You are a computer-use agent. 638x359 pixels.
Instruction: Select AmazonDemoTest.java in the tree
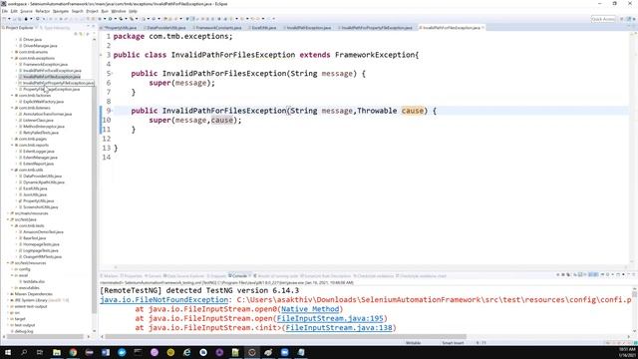pos(43,232)
